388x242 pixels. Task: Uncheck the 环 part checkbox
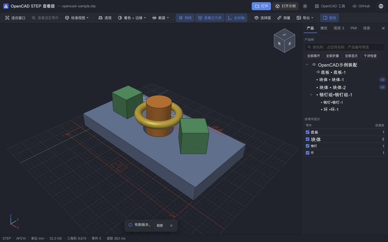[307, 153]
